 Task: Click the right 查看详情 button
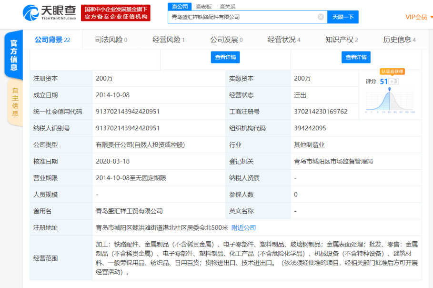(356, 57)
